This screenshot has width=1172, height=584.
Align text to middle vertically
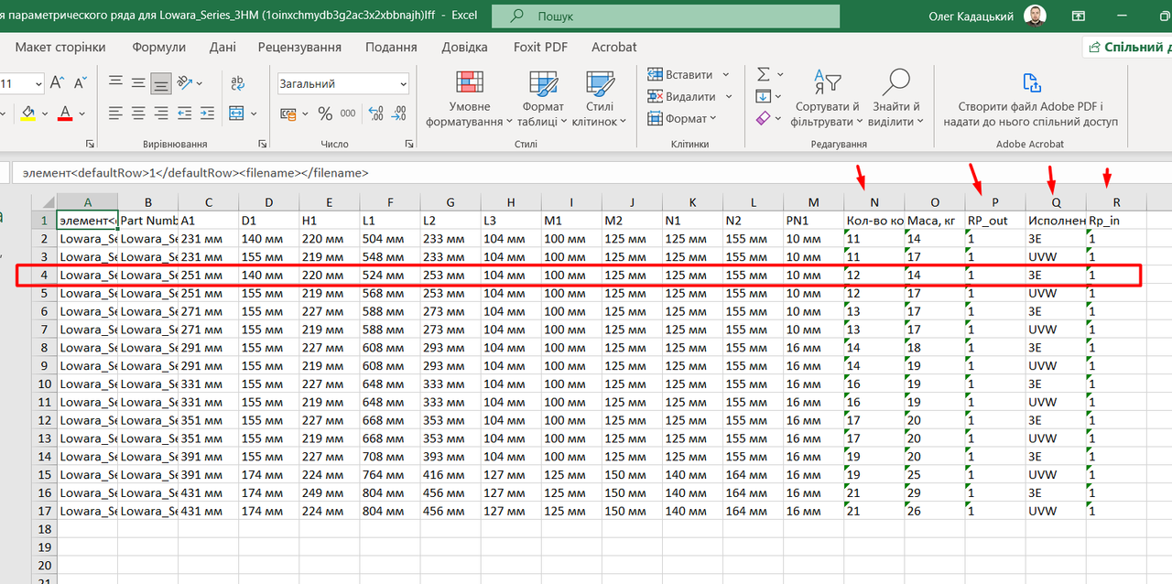click(x=138, y=83)
